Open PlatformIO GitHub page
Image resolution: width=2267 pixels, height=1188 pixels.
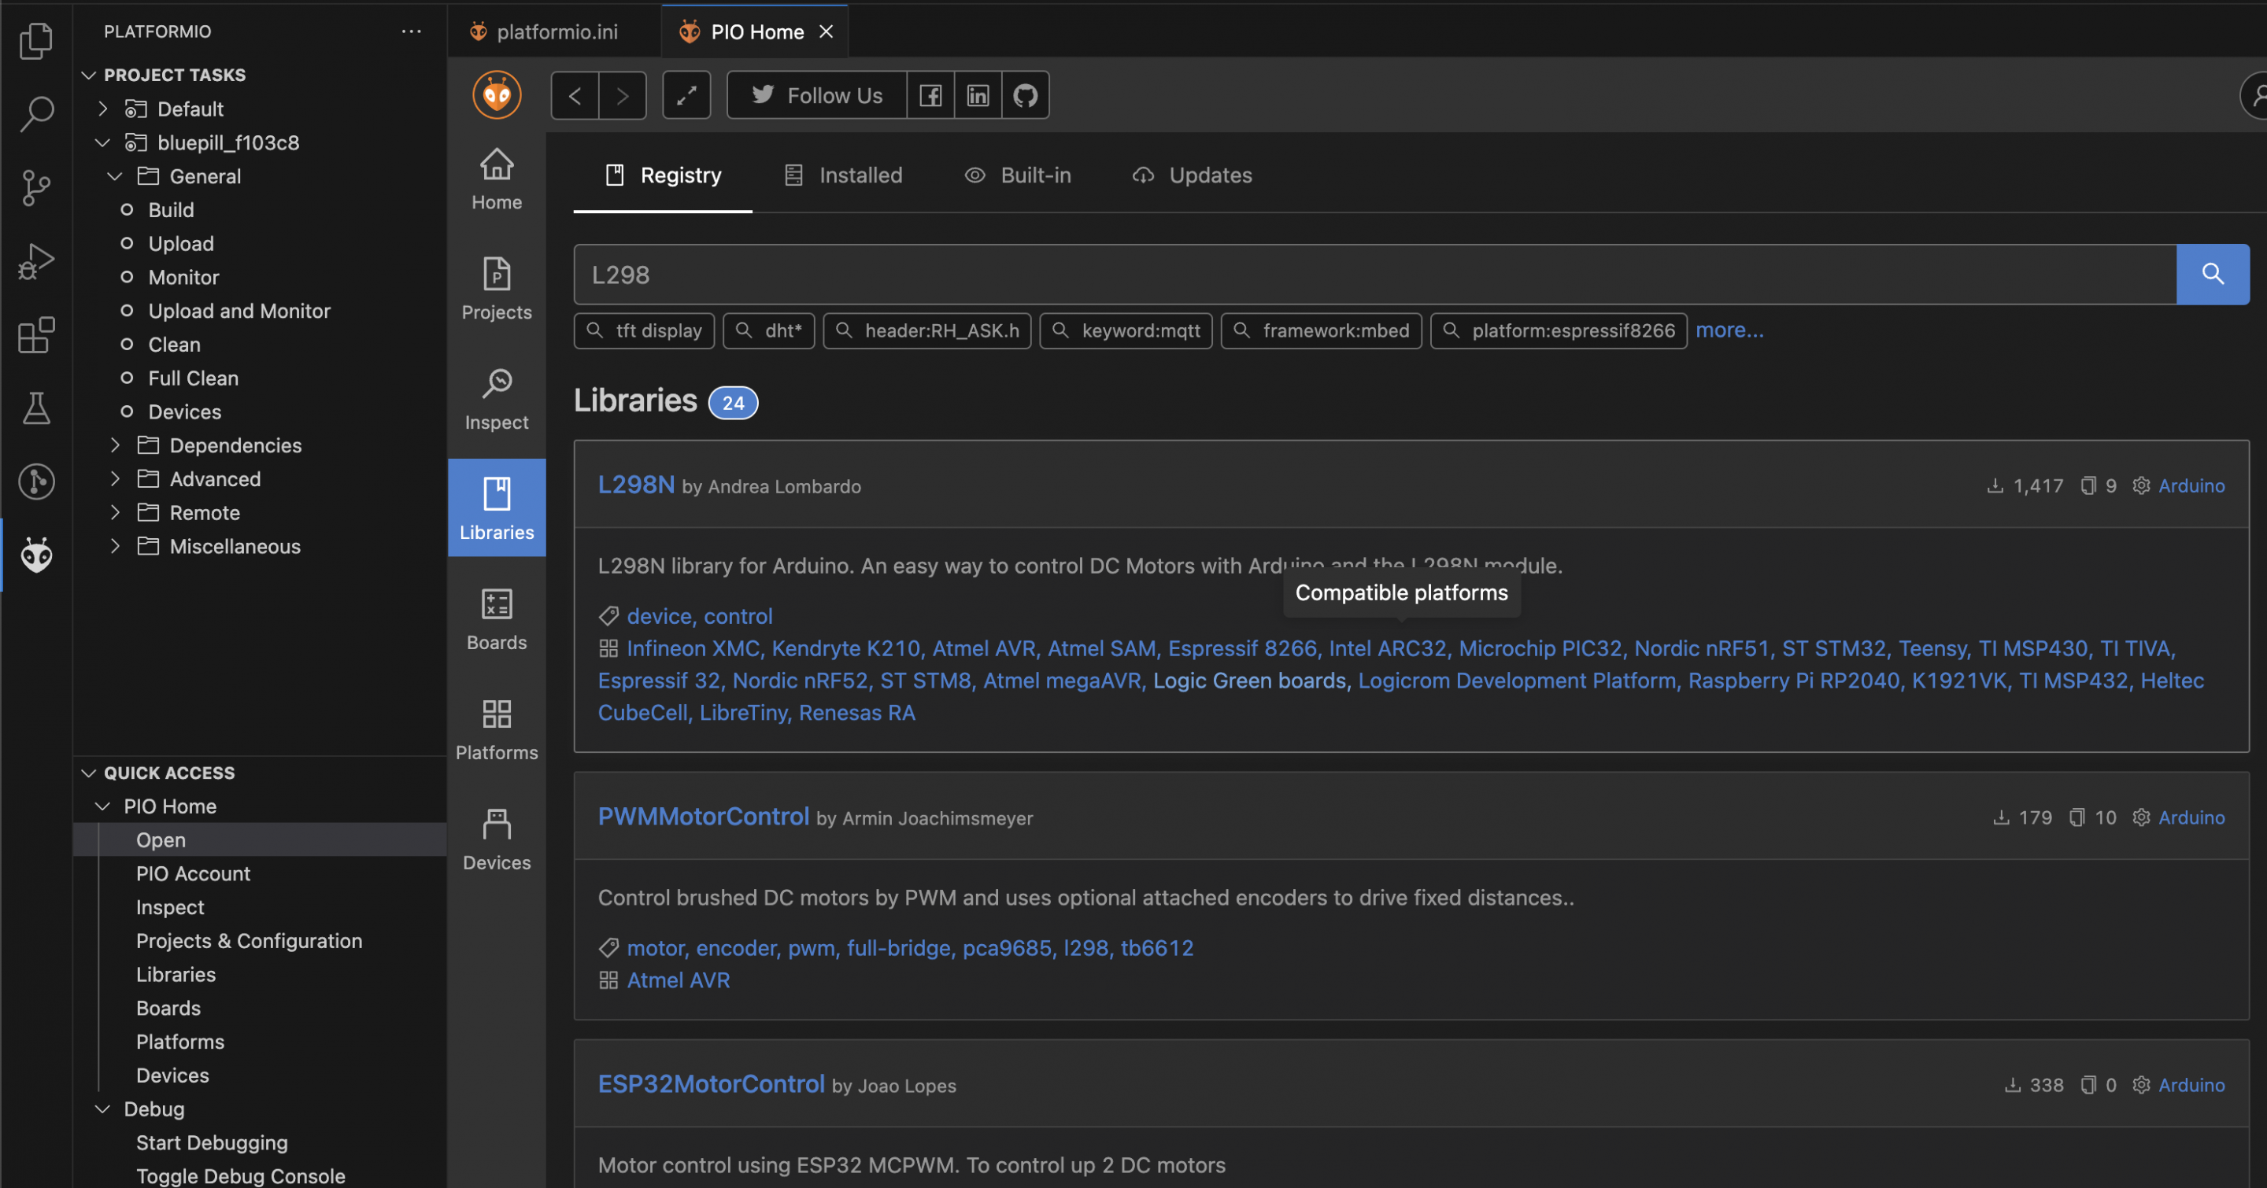(1025, 95)
